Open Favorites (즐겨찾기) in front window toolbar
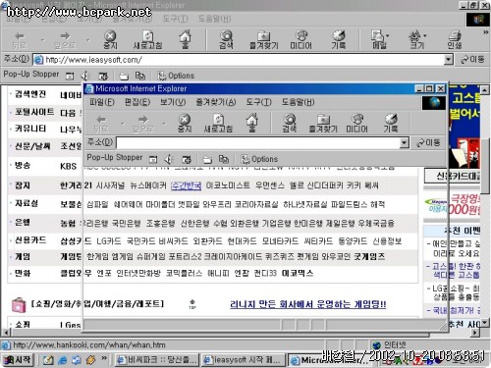 point(323,123)
